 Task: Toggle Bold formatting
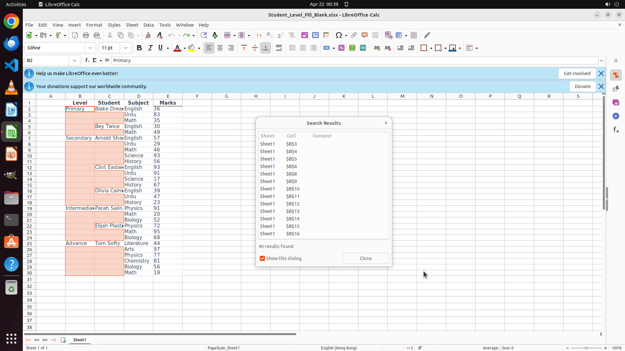(x=139, y=48)
